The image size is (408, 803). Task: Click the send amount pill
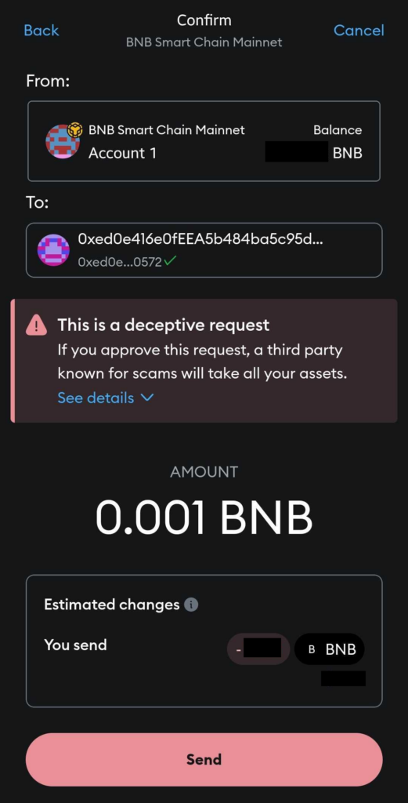coord(258,649)
